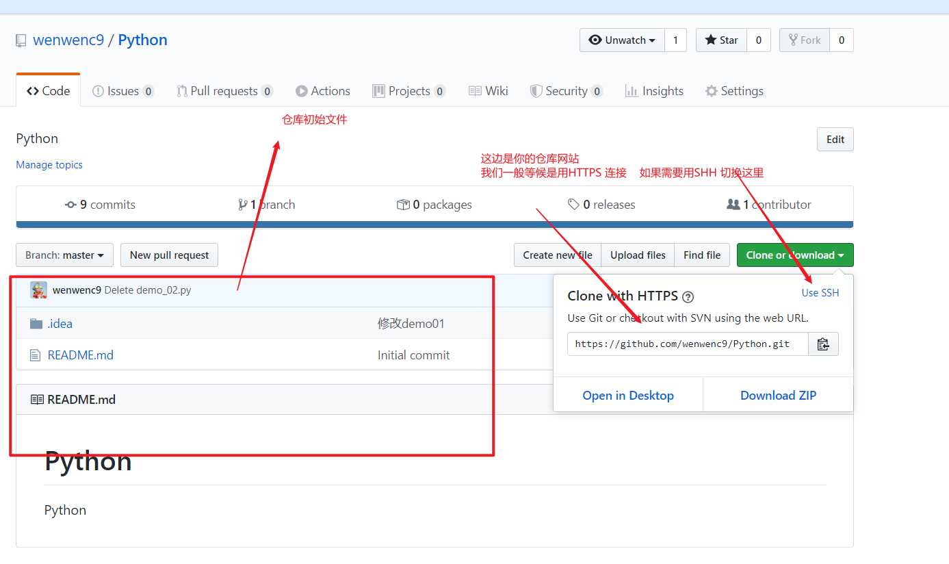Switch to the Code tab
Viewport: 949px width, 564px height.
tap(48, 91)
